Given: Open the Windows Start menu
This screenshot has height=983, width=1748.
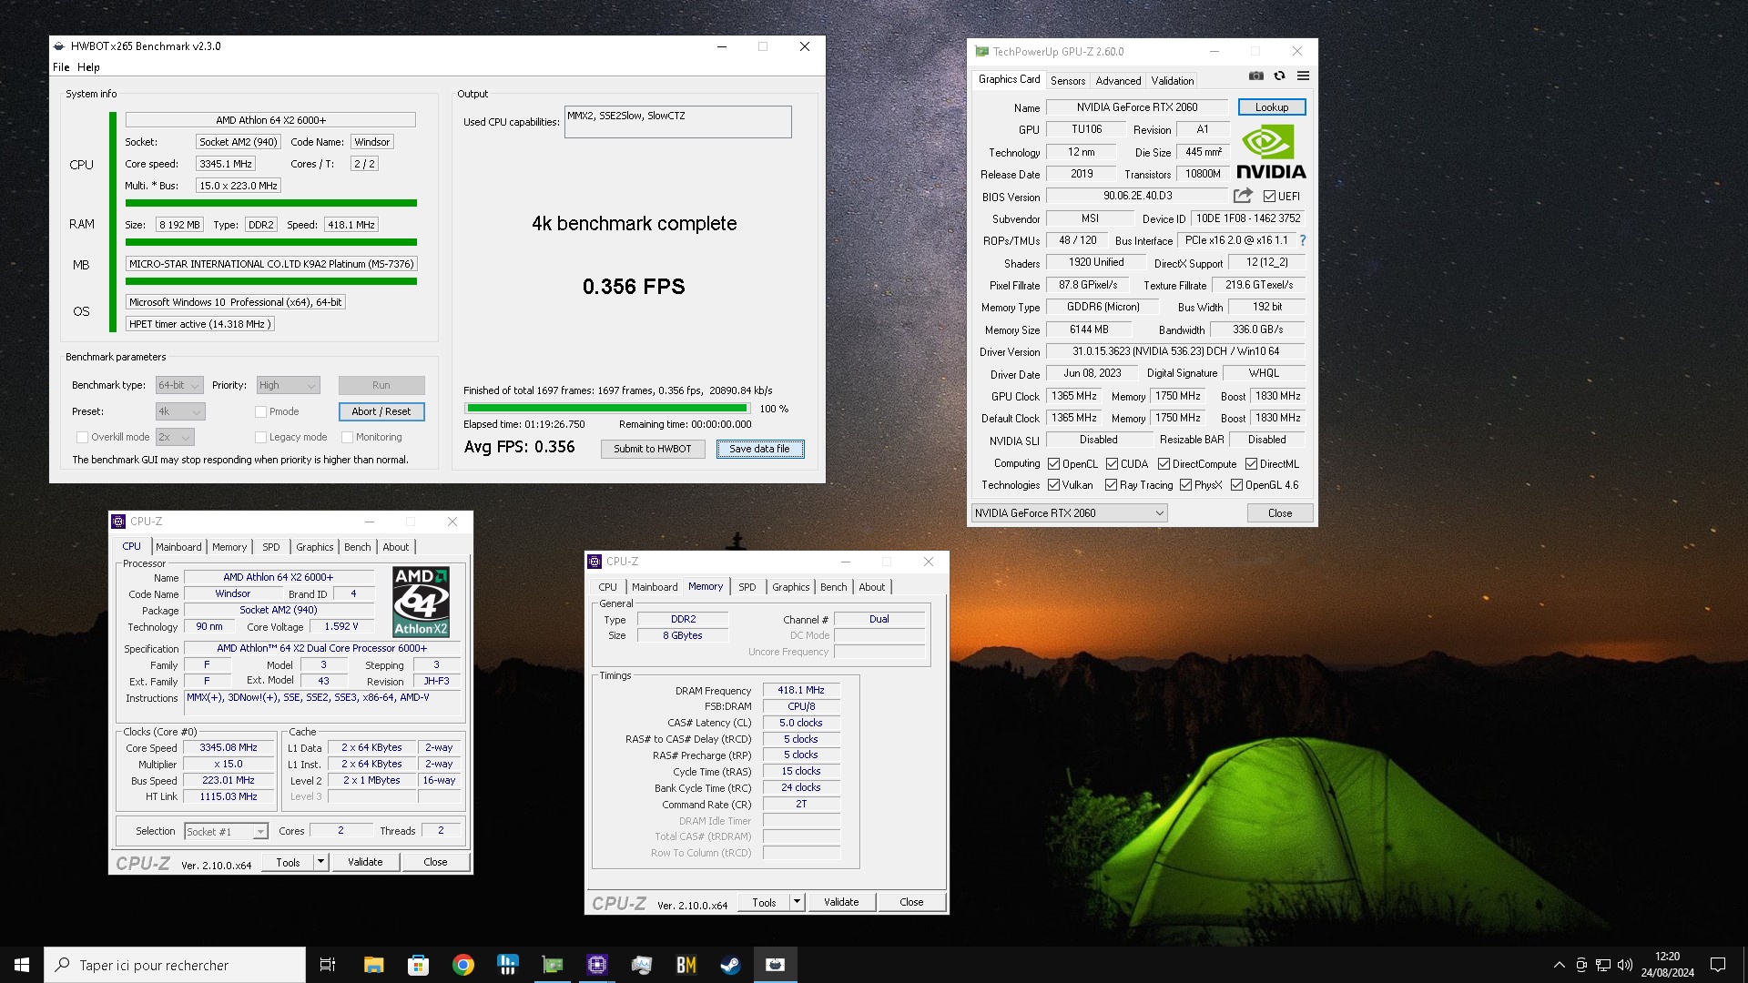Looking at the screenshot, I should [22, 965].
